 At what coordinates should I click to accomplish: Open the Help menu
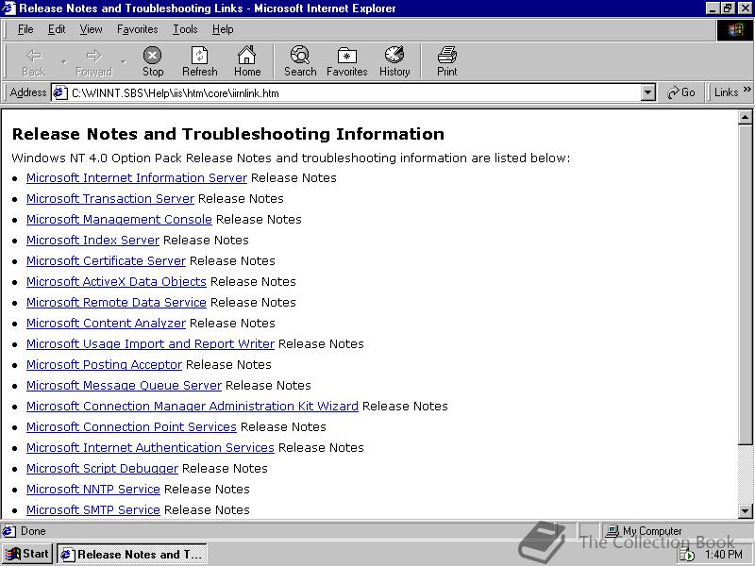coord(223,29)
